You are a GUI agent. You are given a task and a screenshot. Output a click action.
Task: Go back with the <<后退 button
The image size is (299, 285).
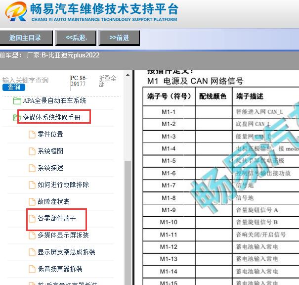[76, 38]
